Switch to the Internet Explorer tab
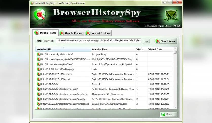The image size is (212, 123). click(x=98, y=33)
